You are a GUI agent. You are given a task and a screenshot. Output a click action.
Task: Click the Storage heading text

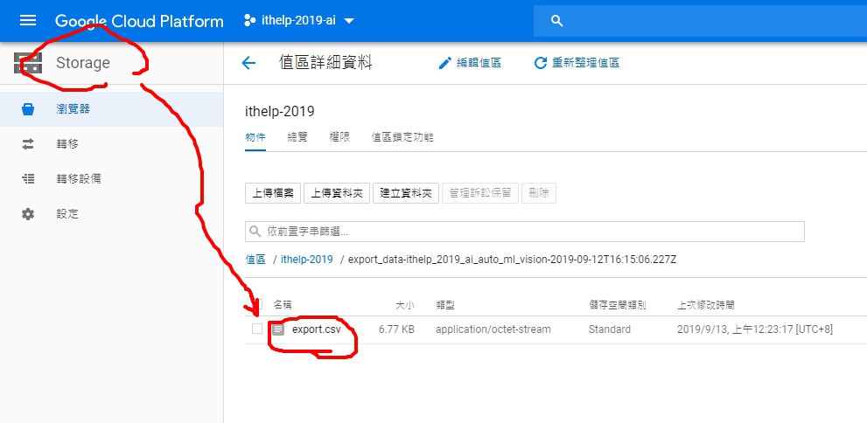[83, 63]
